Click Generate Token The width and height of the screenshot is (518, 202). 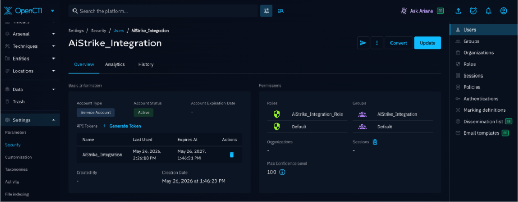[122, 126]
